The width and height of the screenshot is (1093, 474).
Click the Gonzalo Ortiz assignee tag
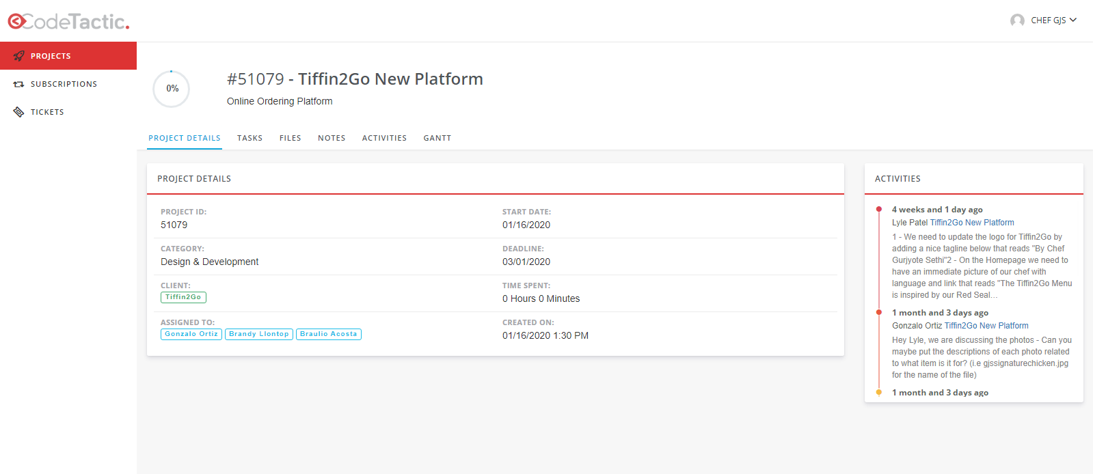pyautogui.click(x=191, y=334)
